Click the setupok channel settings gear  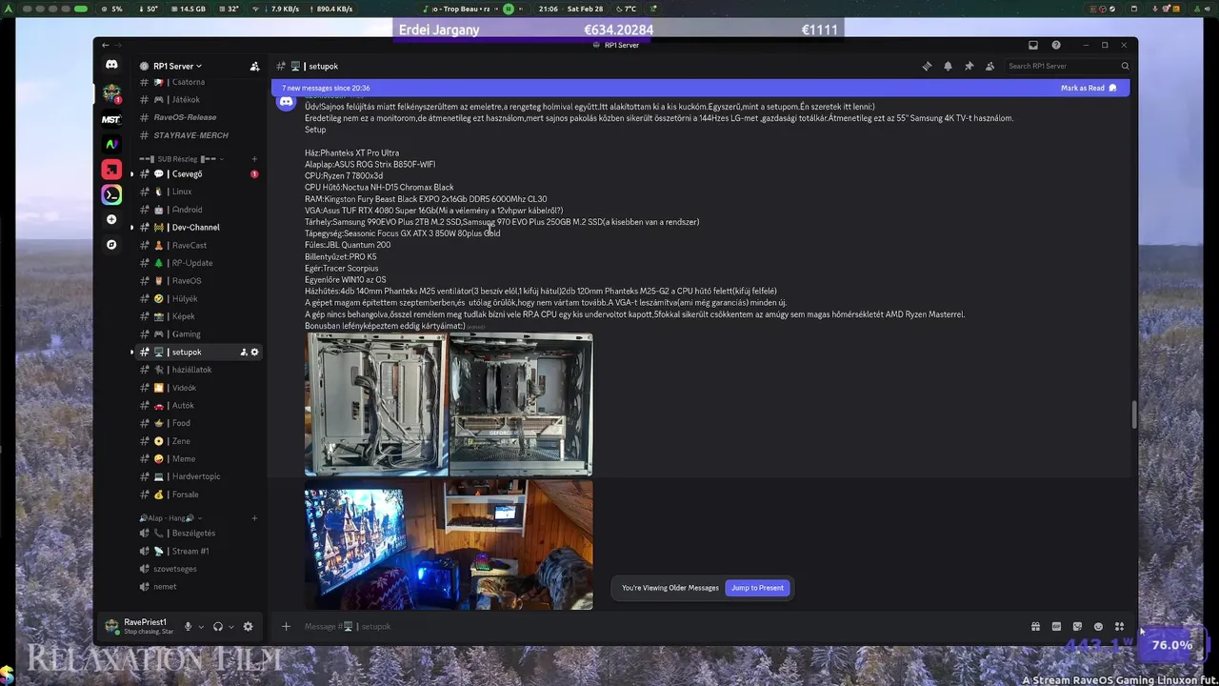[254, 353]
